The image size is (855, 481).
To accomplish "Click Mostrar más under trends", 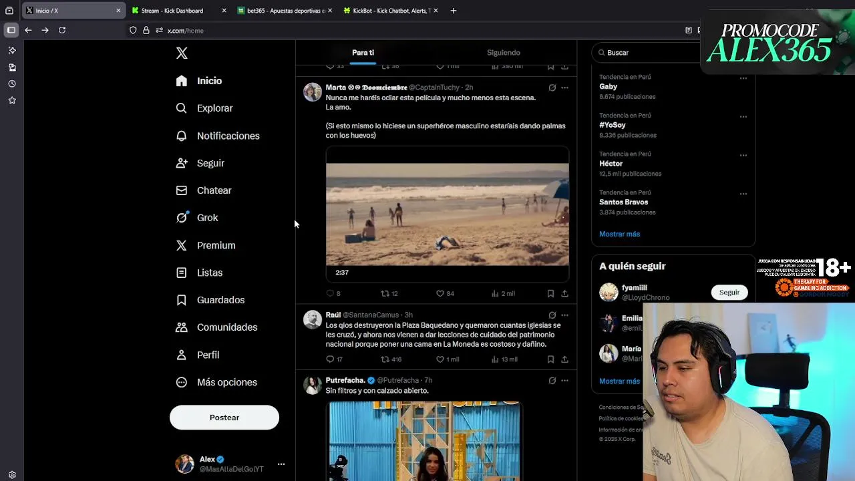I will coord(619,234).
